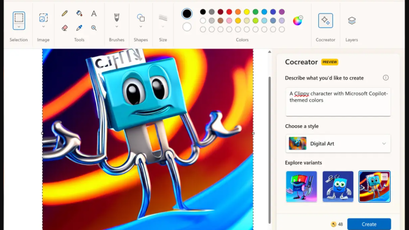The image size is (409, 230).
Task: Pick the light lavender palette swatch
Action: coord(282,21)
